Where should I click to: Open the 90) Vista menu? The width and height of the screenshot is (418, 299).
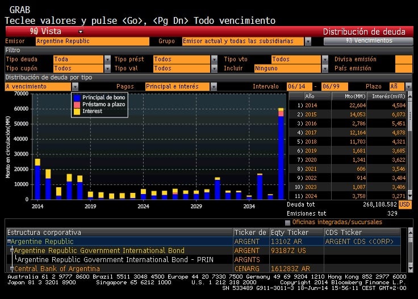(45, 31)
